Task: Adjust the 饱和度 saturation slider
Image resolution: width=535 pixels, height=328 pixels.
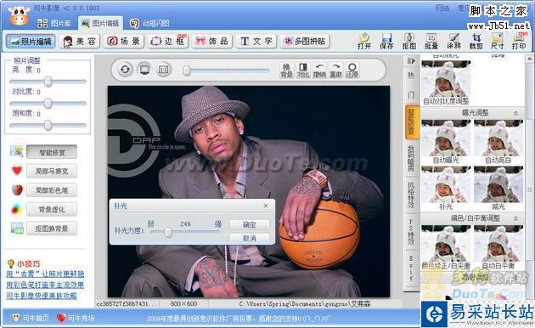Action: click(48, 125)
